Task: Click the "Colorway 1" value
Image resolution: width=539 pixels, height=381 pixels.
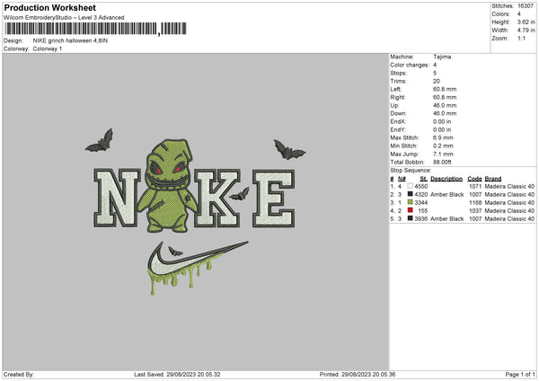Action: coord(48,49)
